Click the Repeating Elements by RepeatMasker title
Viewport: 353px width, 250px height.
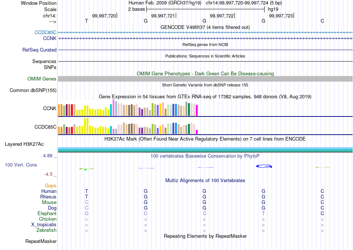205,236
